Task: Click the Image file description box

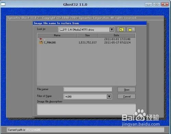Action: pyautogui.click(x=86, y=109)
